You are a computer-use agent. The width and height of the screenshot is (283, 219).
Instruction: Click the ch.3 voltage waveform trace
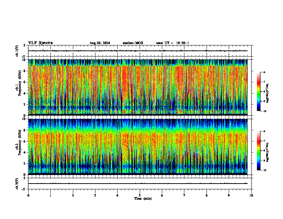coord(138,184)
